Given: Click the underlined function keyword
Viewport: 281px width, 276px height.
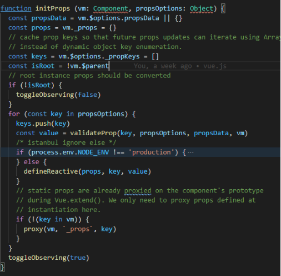Looking at the screenshot, I should click(x=16, y=8).
